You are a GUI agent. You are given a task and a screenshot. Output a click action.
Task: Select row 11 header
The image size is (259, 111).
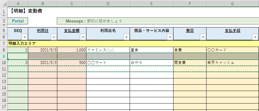tap(4, 69)
